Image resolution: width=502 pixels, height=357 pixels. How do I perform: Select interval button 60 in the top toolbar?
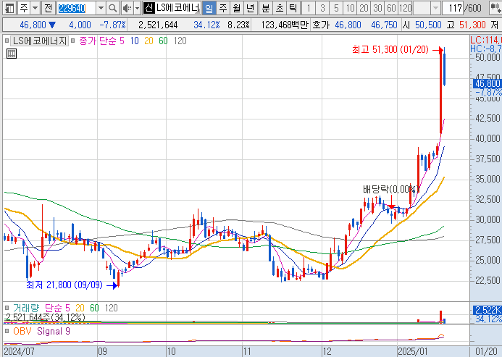[x=392, y=8]
